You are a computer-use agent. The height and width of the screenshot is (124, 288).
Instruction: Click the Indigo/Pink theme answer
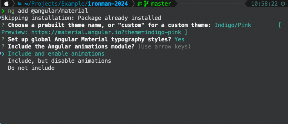pos(233,25)
